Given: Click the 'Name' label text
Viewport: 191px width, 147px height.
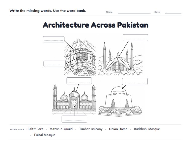Looking at the screenshot, I should coord(109,12).
